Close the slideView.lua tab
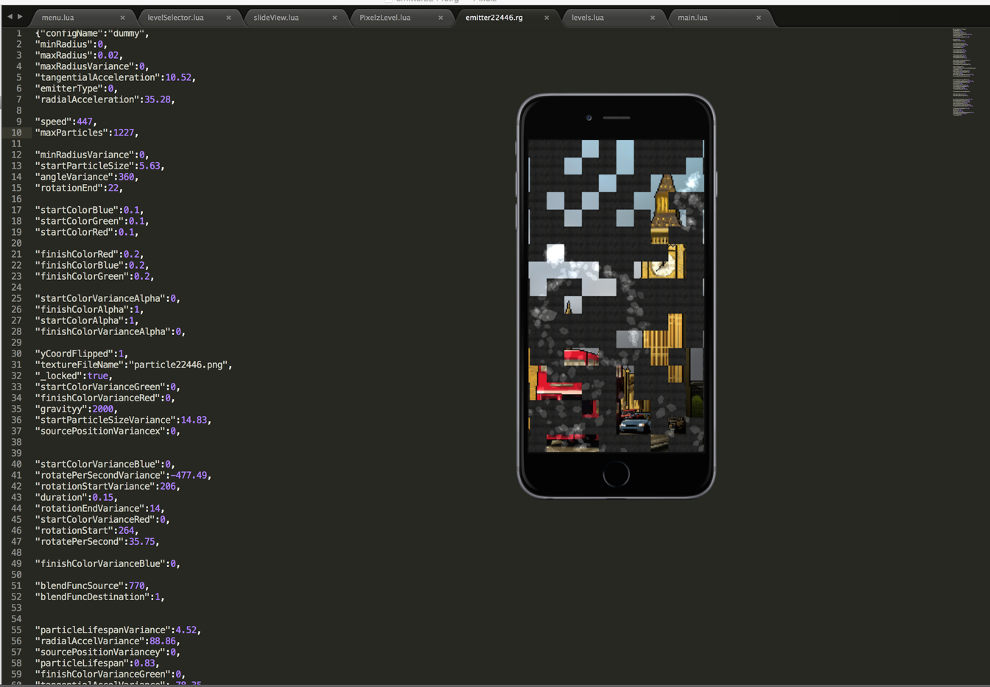990x687 pixels. coord(334,18)
